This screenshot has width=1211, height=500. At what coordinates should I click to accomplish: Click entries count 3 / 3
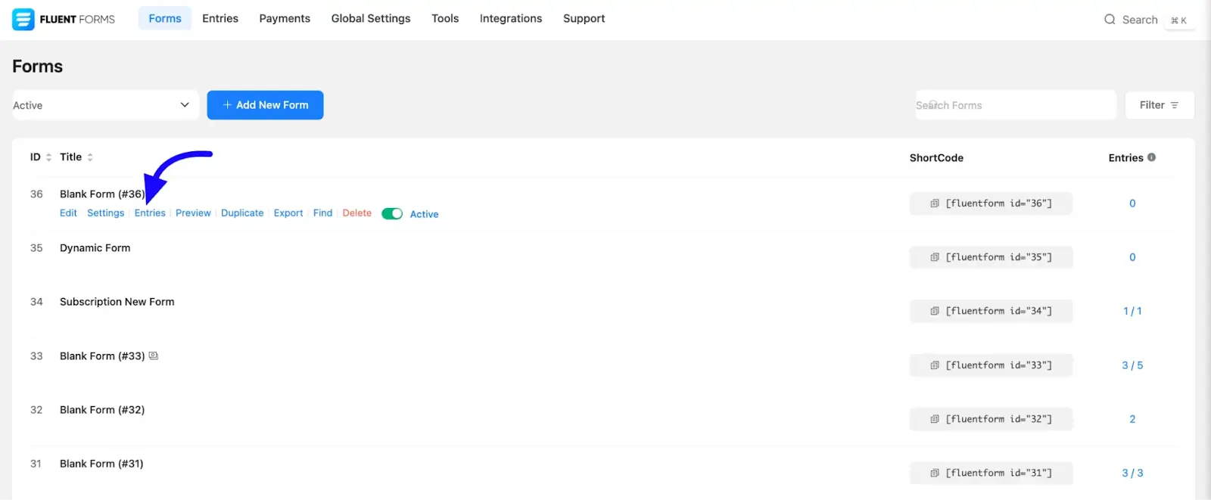click(x=1132, y=473)
